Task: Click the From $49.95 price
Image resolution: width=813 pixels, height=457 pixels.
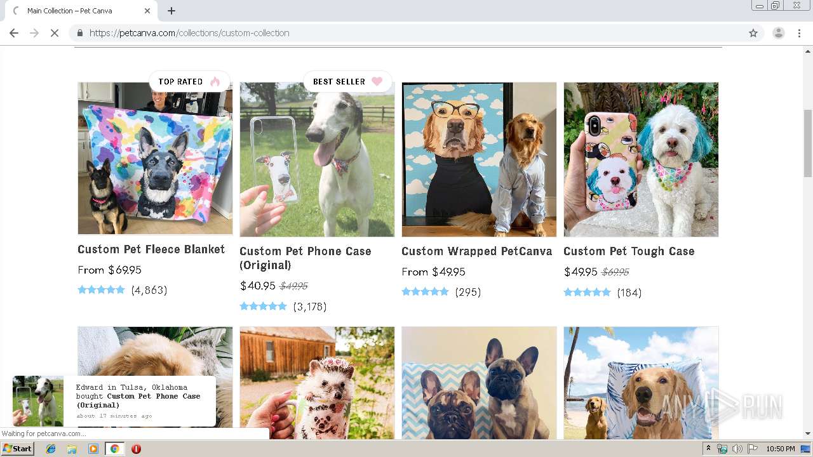Action: pyautogui.click(x=433, y=272)
